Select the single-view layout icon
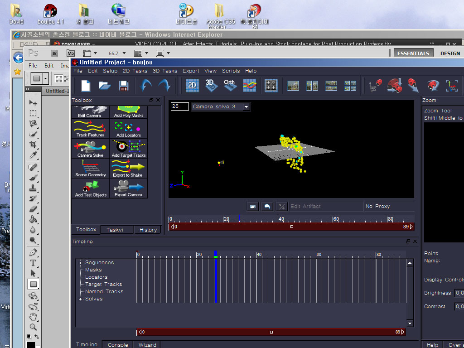464x348 pixels. point(293,86)
